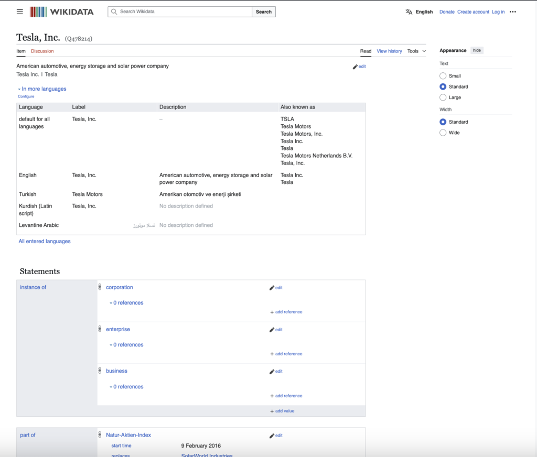Select the Read tab
This screenshot has width=537, height=457.
[366, 51]
